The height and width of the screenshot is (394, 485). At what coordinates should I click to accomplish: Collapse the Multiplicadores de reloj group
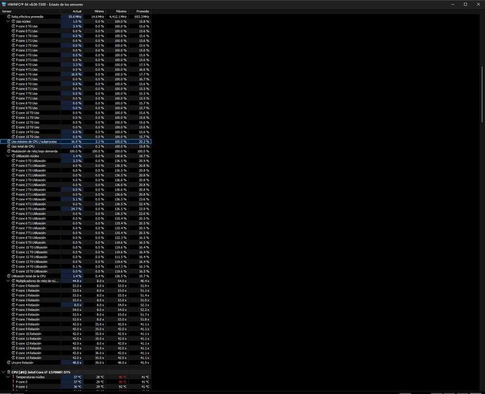click(x=8, y=281)
